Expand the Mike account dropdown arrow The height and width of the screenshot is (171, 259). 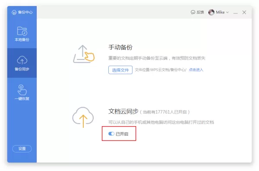(x=227, y=13)
